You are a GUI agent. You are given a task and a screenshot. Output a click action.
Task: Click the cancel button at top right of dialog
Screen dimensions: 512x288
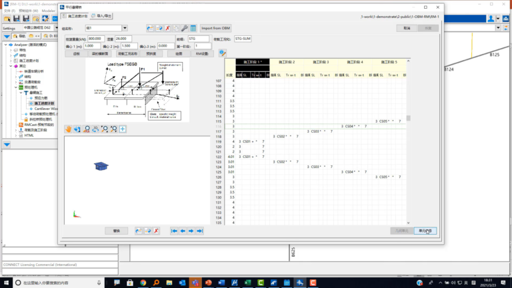coord(407,28)
